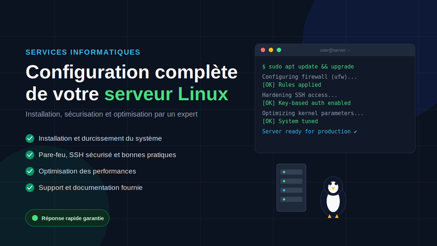Click the Server ready for production line
This screenshot has width=437, height=246.
tap(310, 131)
